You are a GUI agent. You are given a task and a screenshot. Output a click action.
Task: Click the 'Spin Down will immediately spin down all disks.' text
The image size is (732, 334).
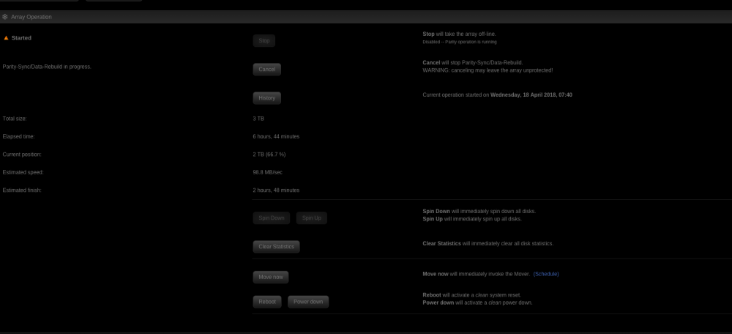(479, 212)
